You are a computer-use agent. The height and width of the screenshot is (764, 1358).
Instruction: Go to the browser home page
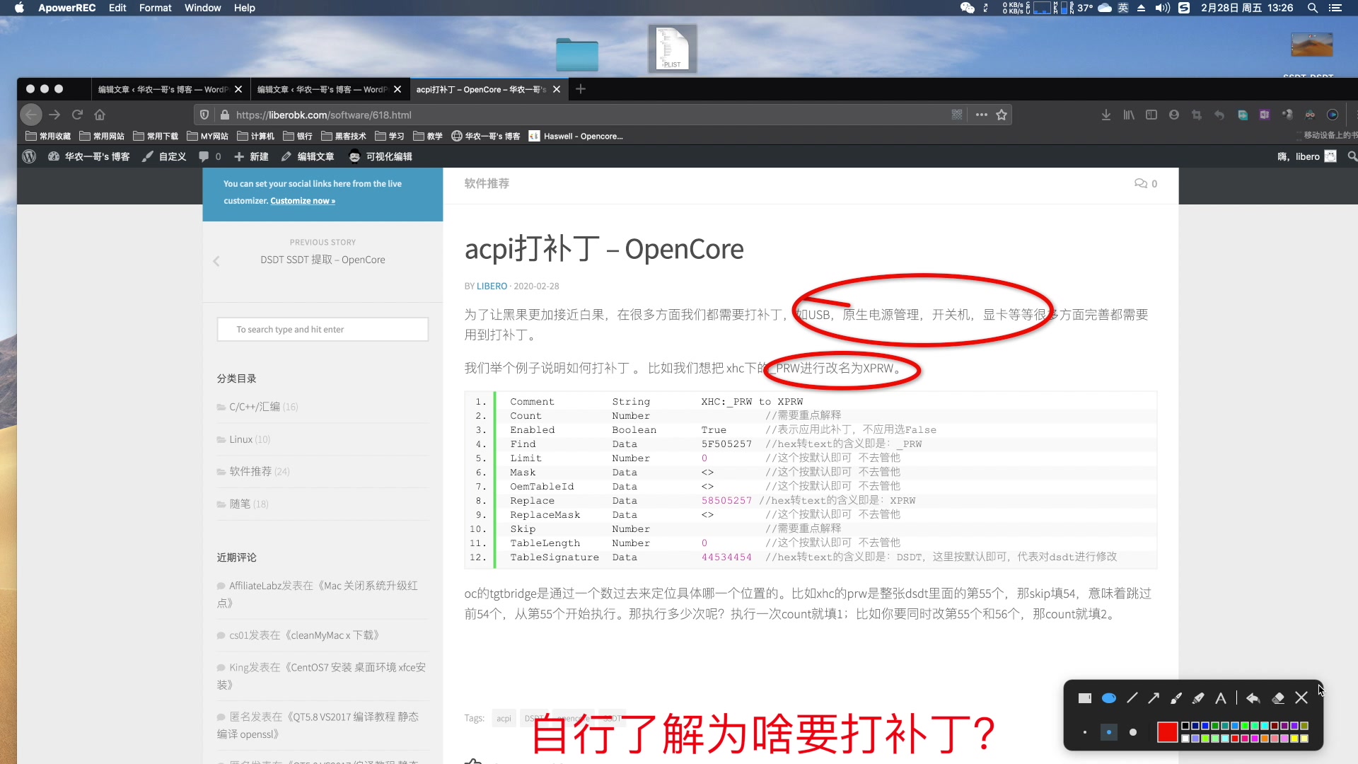coord(100,115)
